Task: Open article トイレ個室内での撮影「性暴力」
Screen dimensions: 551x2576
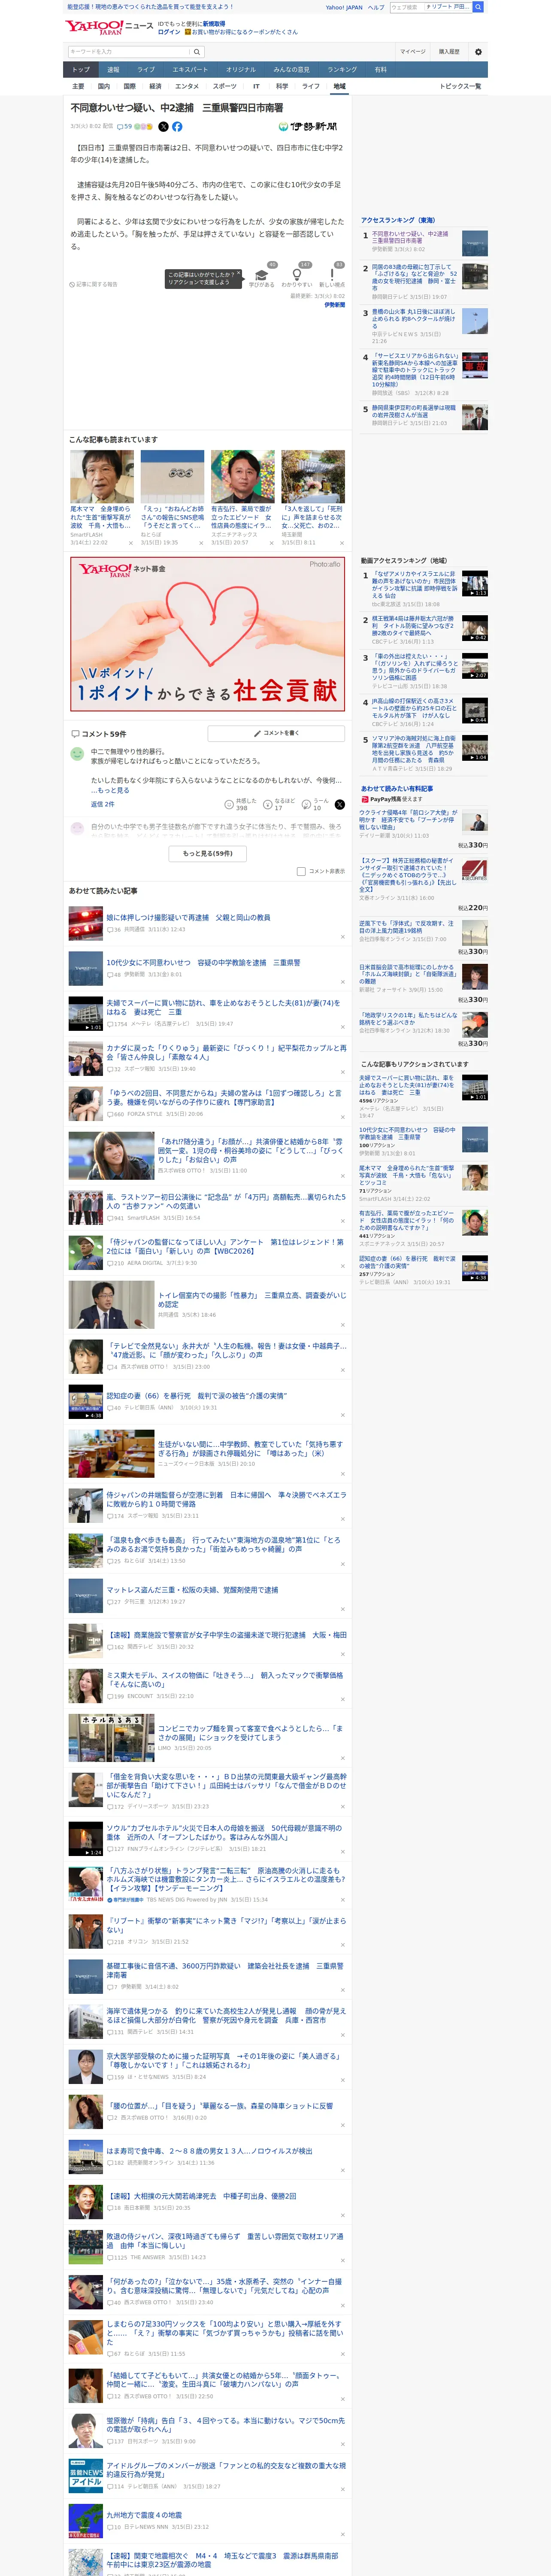Action: click(252, 1299)
